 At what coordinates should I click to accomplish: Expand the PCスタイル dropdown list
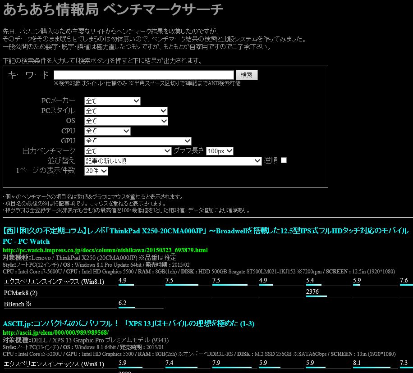click(x=126, y=111)
